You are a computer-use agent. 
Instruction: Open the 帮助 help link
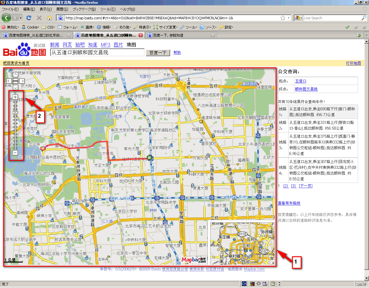pyautogui.click(x=177, y=53)
